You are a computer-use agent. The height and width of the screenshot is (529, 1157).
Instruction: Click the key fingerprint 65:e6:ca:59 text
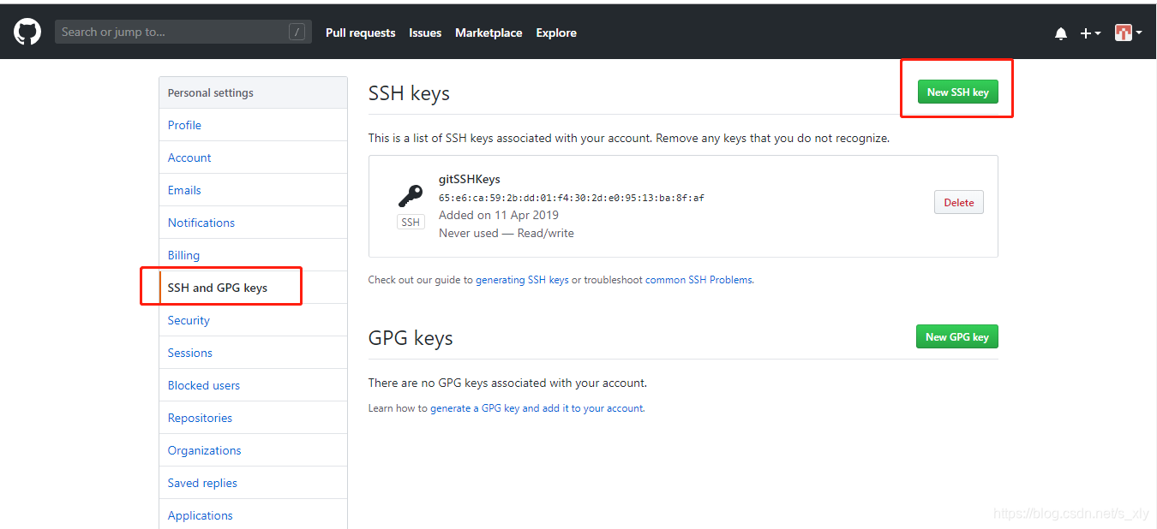[572, 198]
